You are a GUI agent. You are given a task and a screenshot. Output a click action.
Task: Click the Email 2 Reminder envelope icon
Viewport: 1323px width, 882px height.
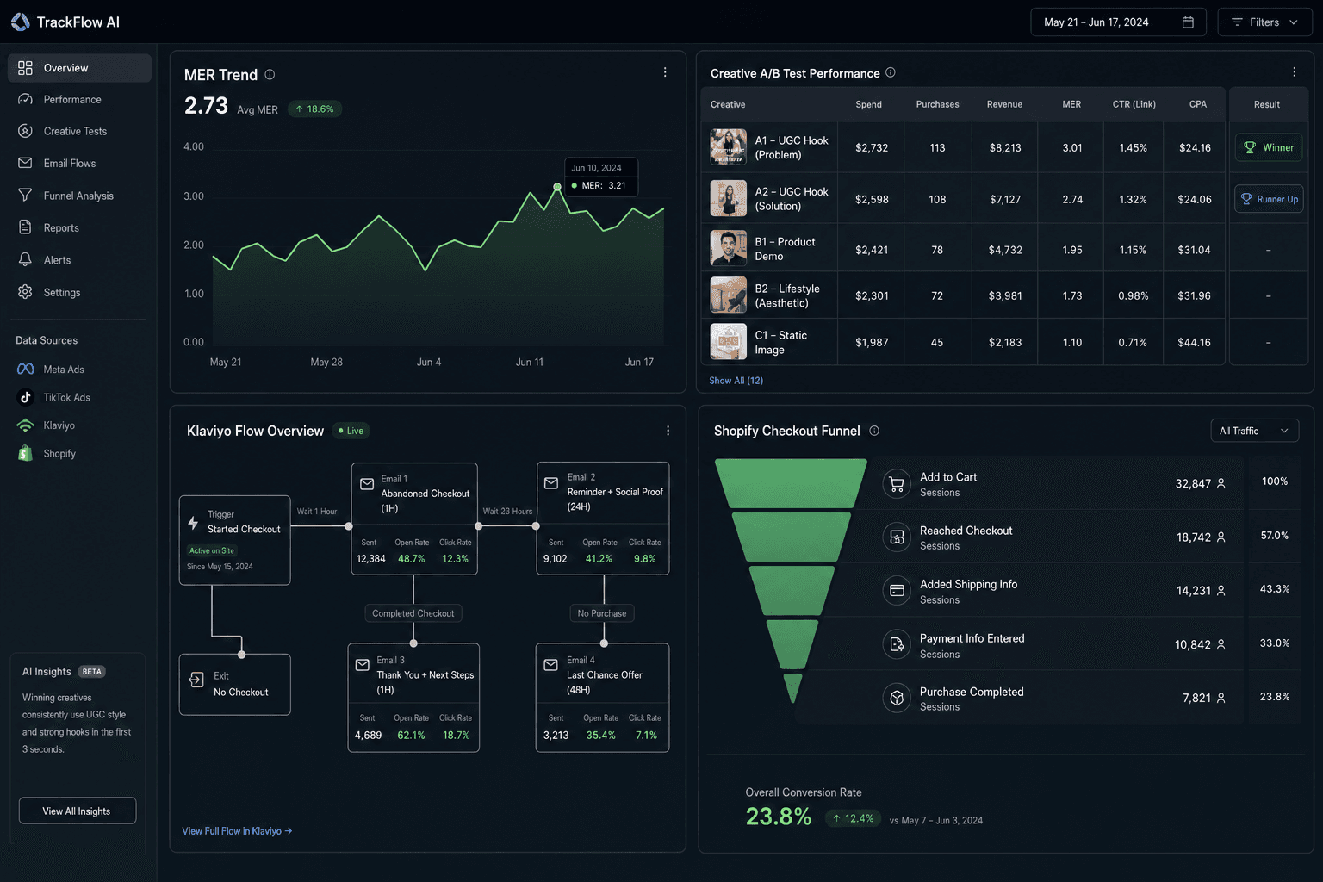click(551, 483)
